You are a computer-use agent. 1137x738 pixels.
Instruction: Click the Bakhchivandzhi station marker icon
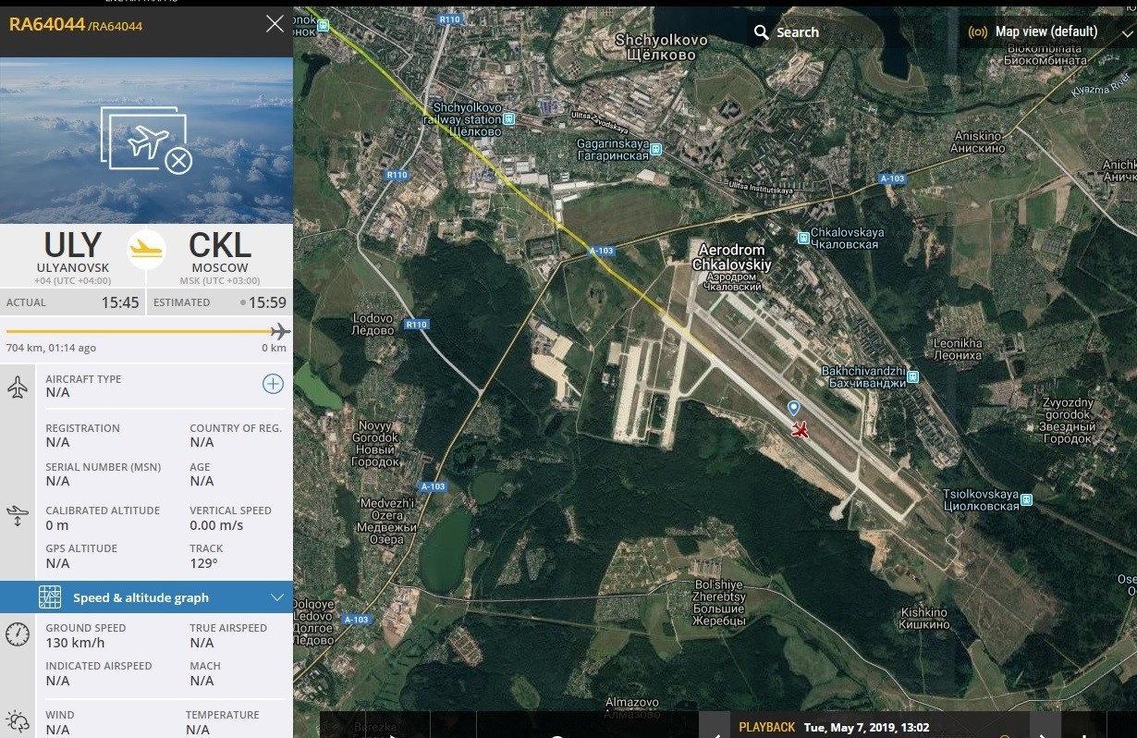tap(913, 376)
